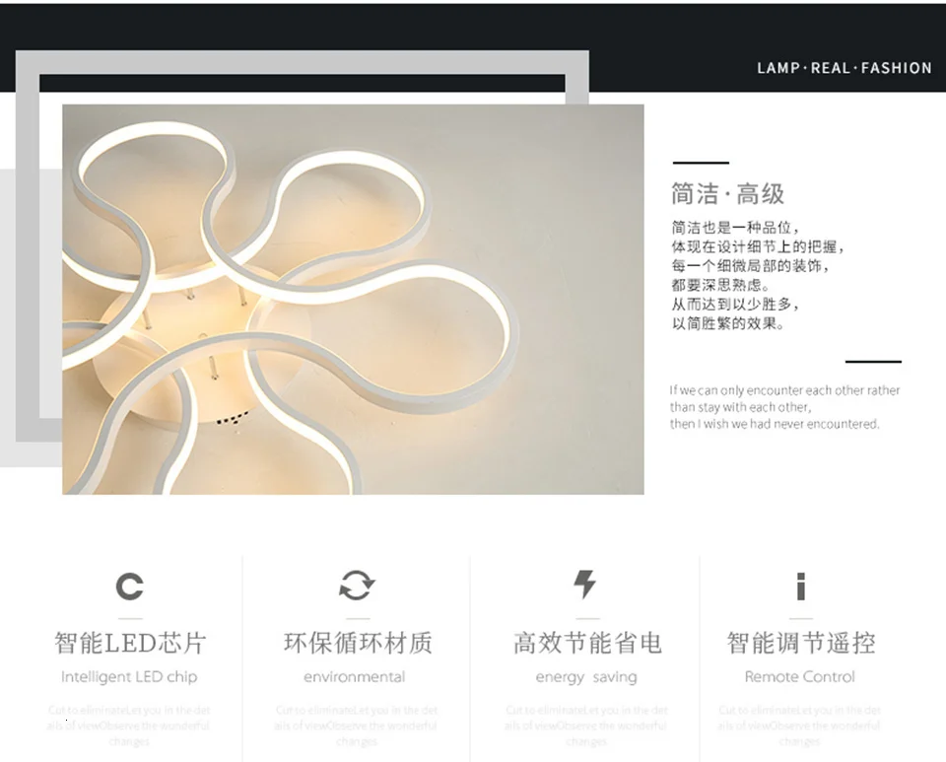Click the line 'than stay with each other,'

(x=740, y=407)
